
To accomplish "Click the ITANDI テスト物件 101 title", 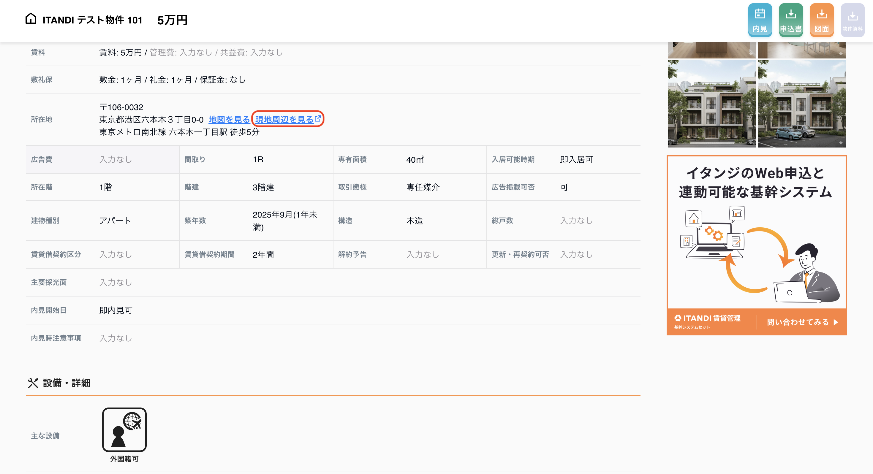I will (93, 20).
